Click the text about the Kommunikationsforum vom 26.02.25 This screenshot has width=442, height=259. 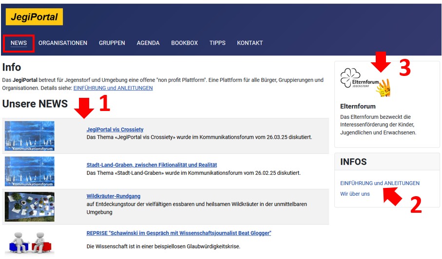coord(193,173)
